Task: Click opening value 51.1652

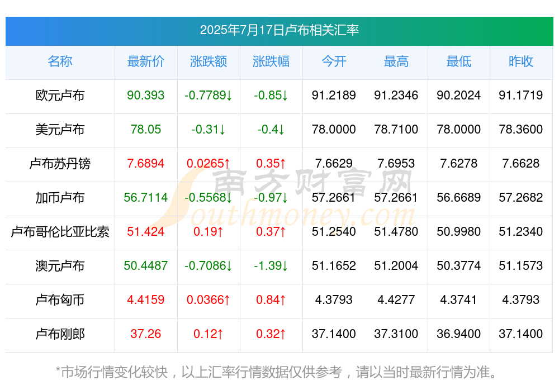Action: (x=334, y=265)
